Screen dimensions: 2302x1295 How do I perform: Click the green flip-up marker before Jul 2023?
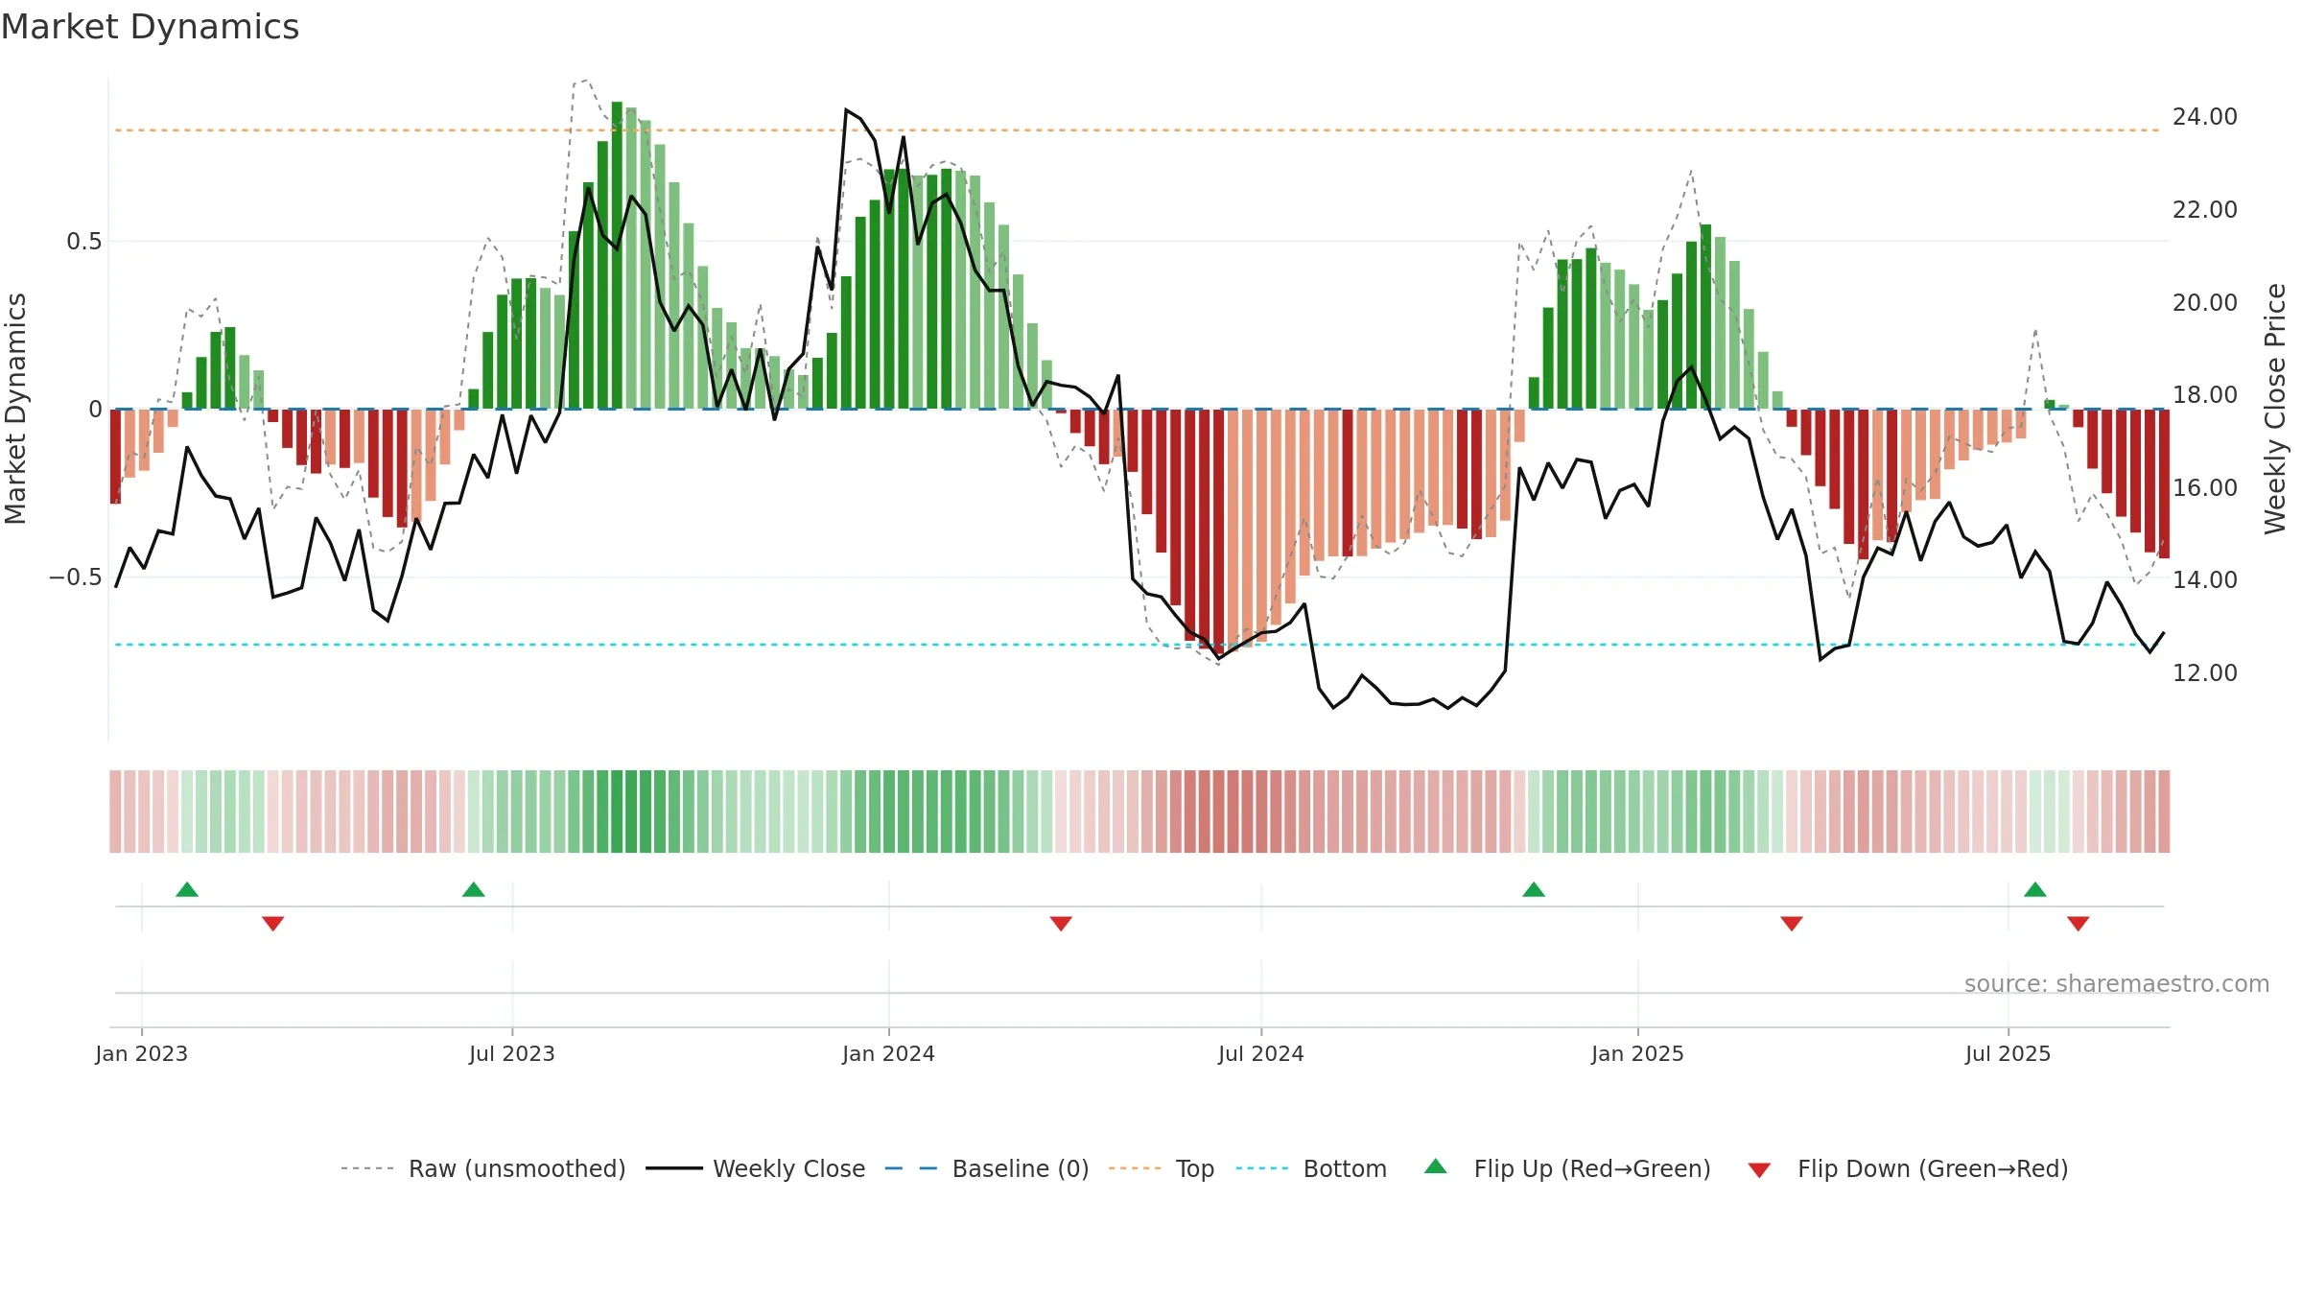[x=474, y=889]
